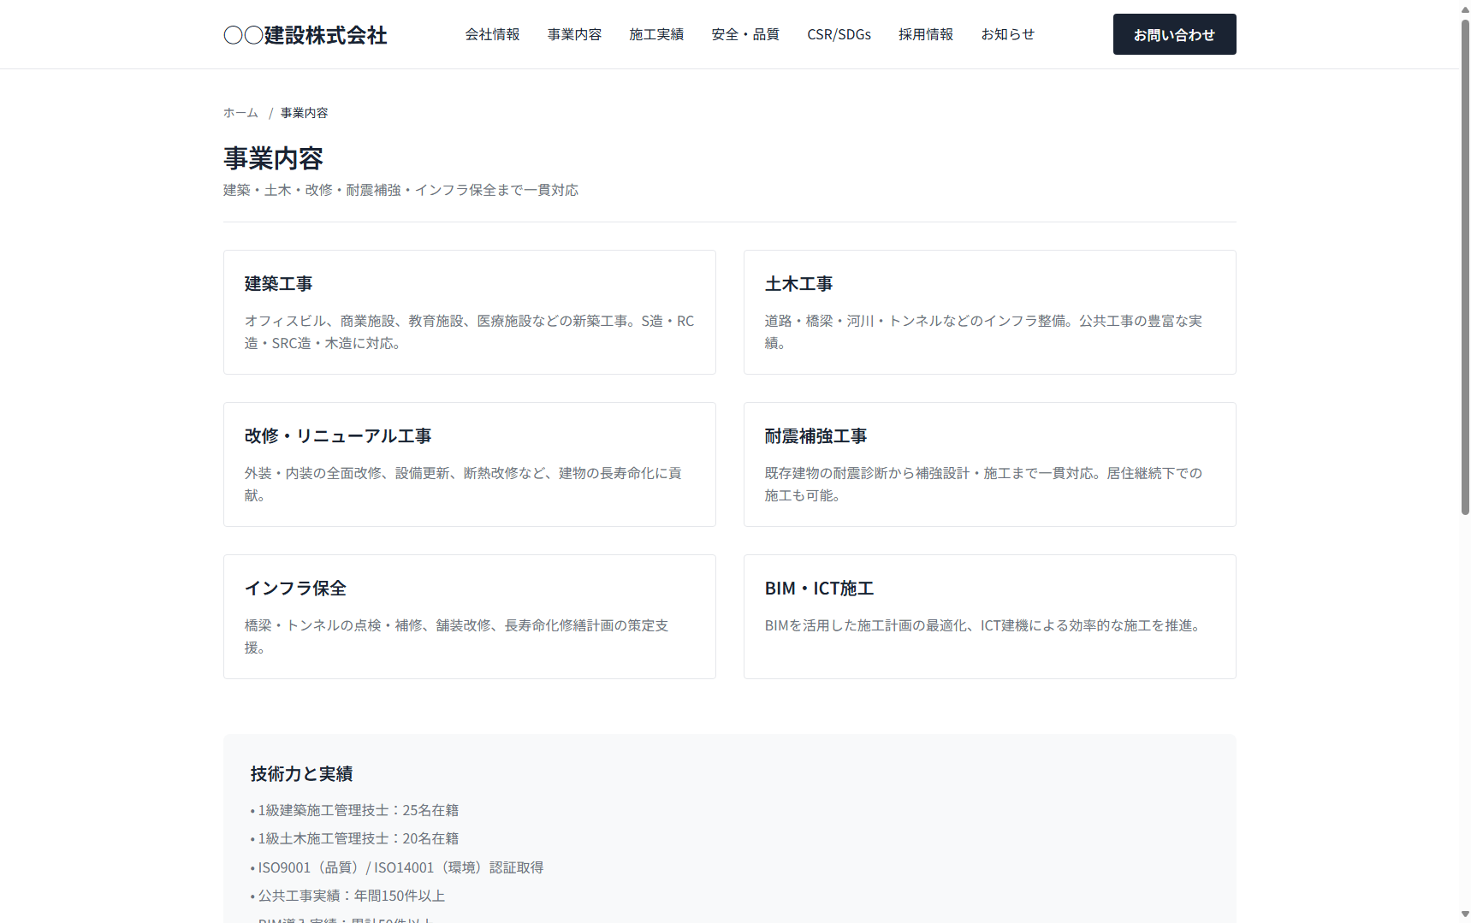The width and height of the screenshot is (1471, 923).
Task: Click the 技術力と実績 section heading
Action: click(301, 773)
